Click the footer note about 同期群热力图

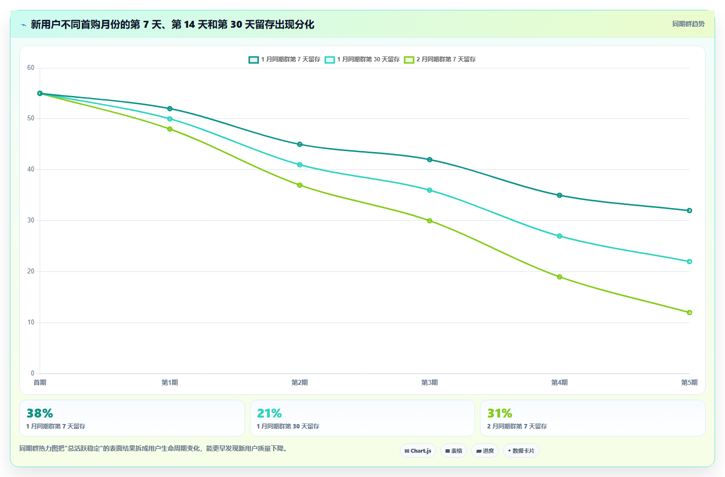(x=153, y=448)
